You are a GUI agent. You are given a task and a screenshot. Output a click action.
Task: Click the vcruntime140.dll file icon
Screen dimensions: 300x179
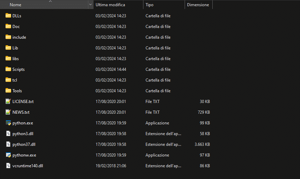click(8, 166)
